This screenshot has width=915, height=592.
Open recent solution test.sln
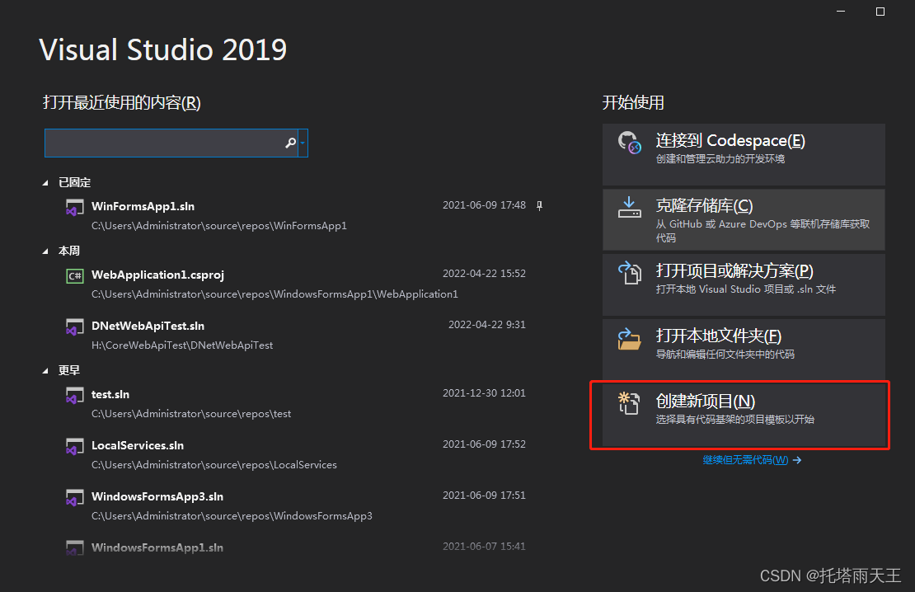coord(110,394)
